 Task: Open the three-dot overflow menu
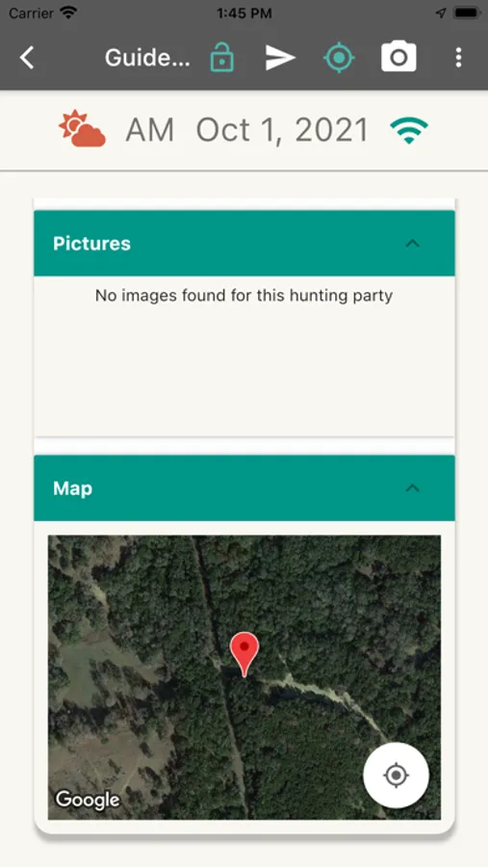458,58
